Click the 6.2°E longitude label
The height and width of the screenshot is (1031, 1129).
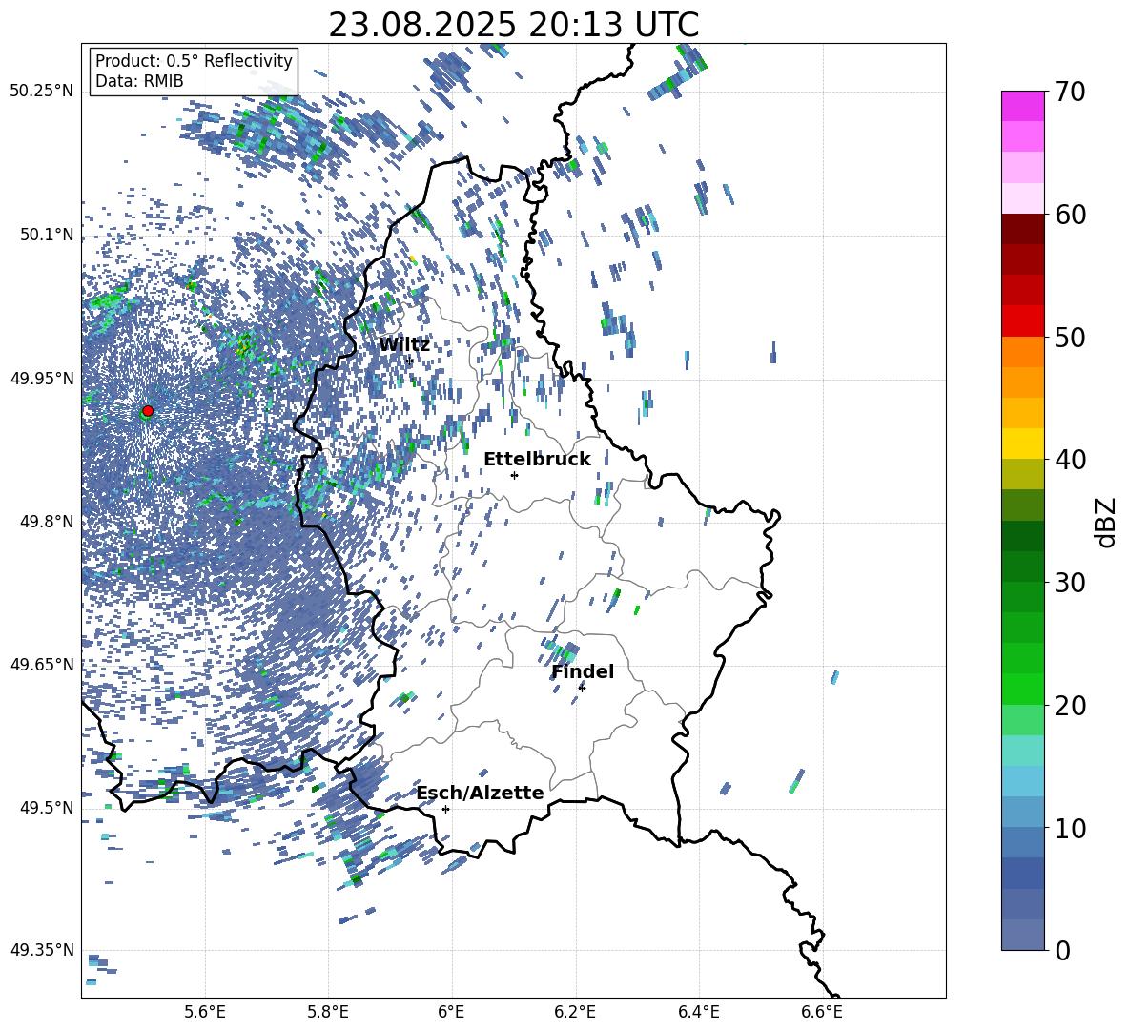point(575,1013)
